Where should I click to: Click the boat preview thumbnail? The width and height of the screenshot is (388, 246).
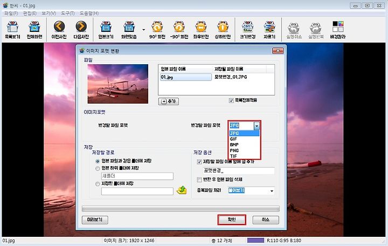tap(118, 84)
